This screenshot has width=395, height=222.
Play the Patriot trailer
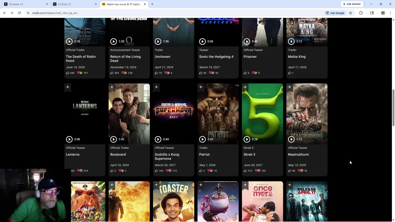[202, 139]
